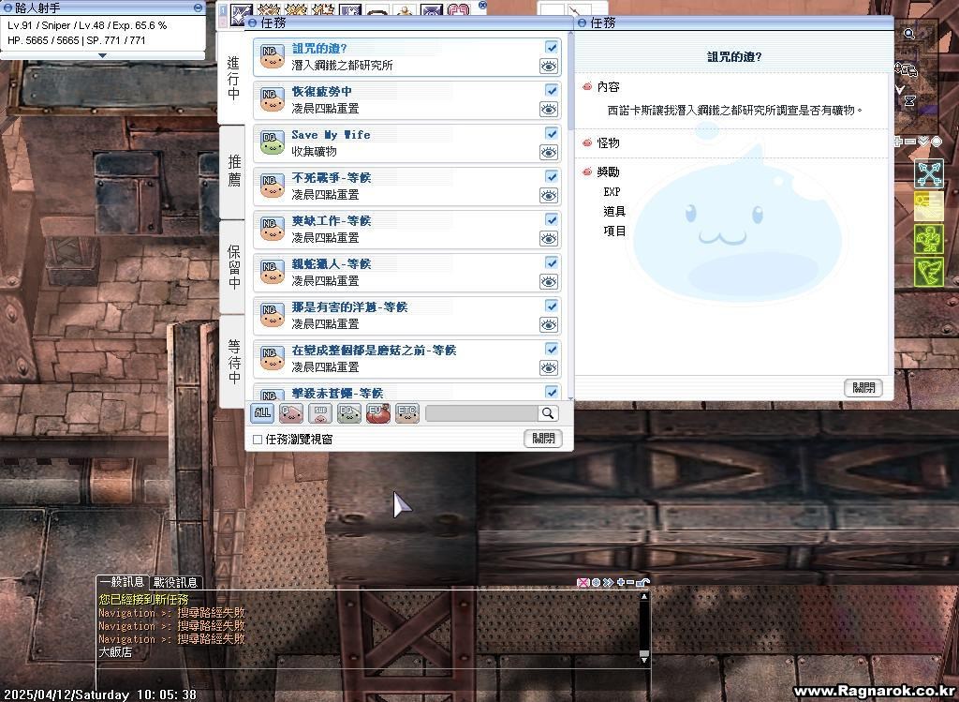Click the double arrow icon on chat bar

608,582
